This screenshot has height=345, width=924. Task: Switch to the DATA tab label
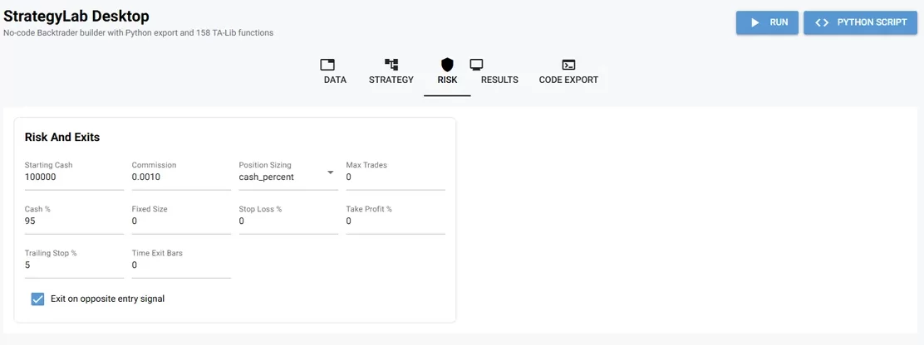click(x=336, y=80)
